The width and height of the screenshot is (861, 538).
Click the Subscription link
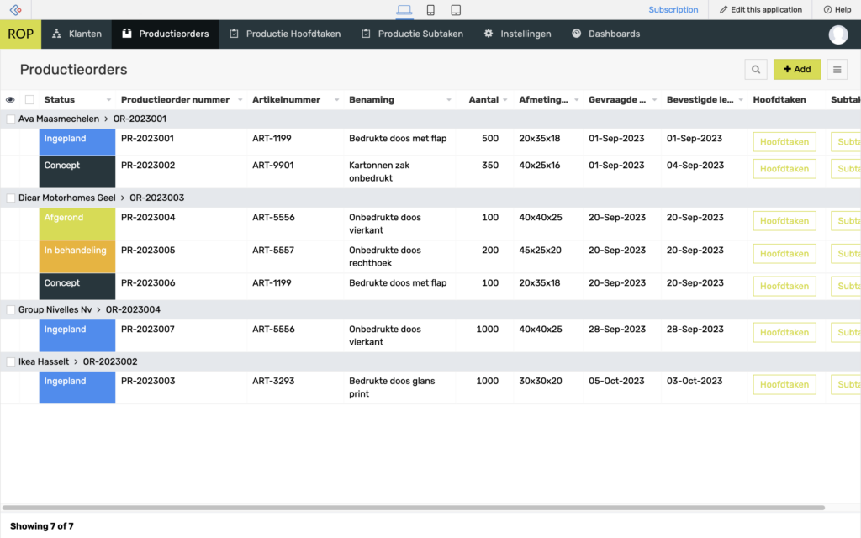tap(673, 10)
